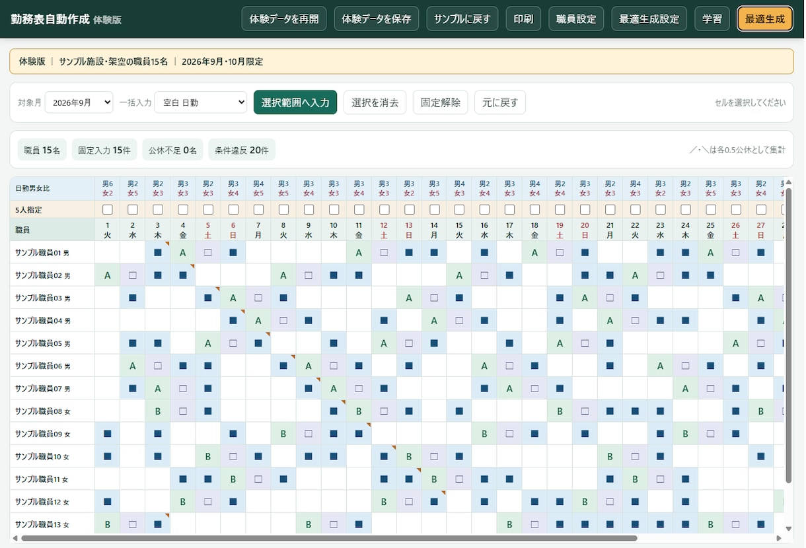Click the 固定入力 15件 chip
The width and height of the screenshot is (806, 548).
104,150
